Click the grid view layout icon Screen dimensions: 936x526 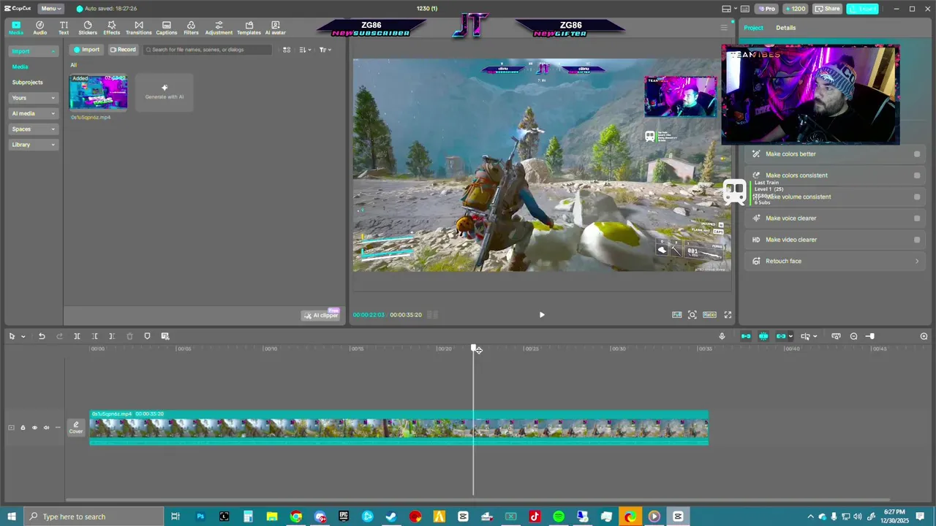coord(287,50)
